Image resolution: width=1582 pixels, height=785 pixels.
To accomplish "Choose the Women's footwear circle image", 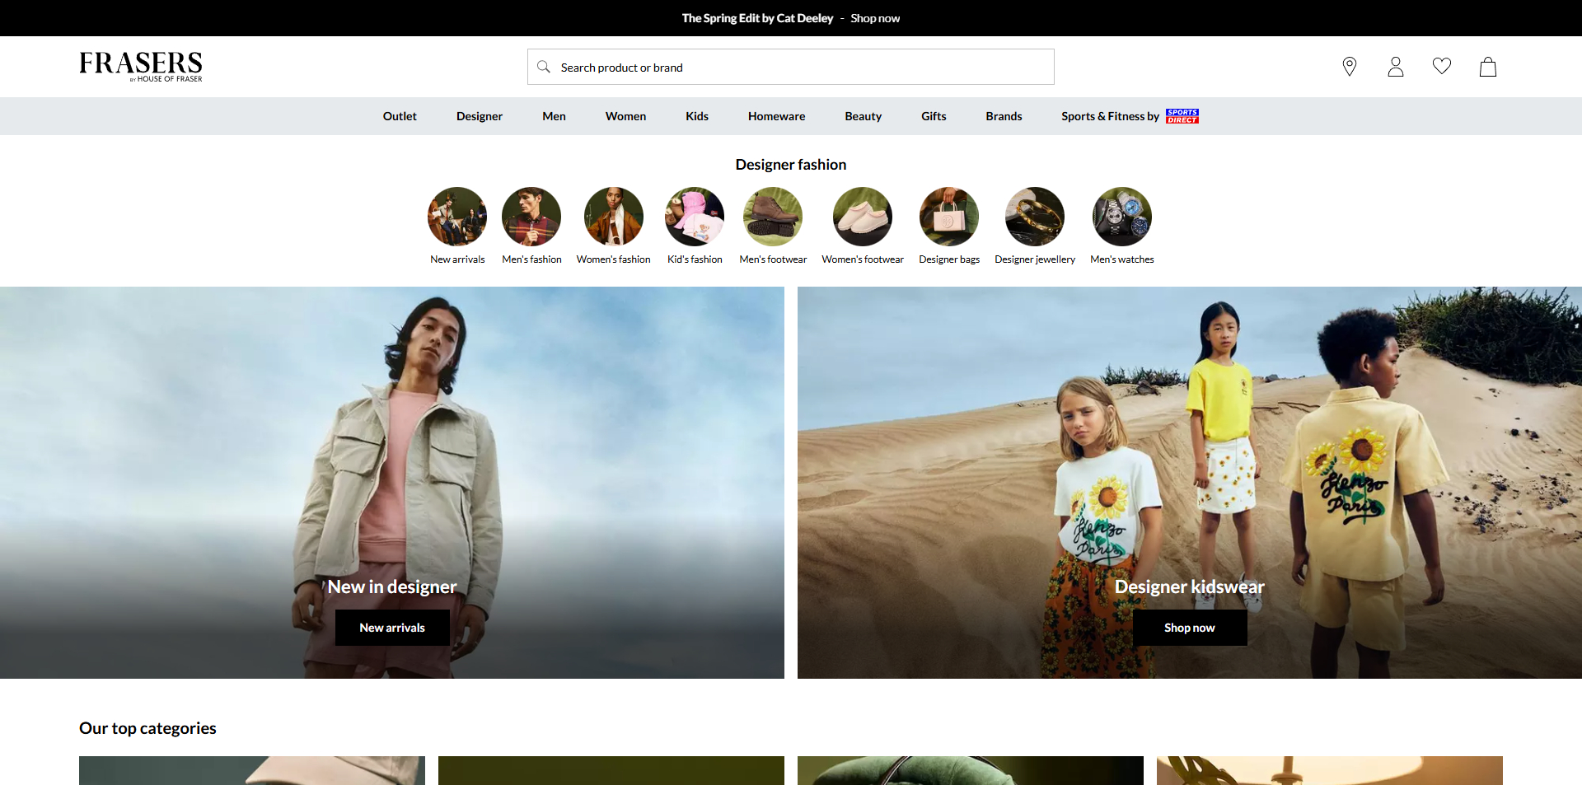I will click(862, 217).
